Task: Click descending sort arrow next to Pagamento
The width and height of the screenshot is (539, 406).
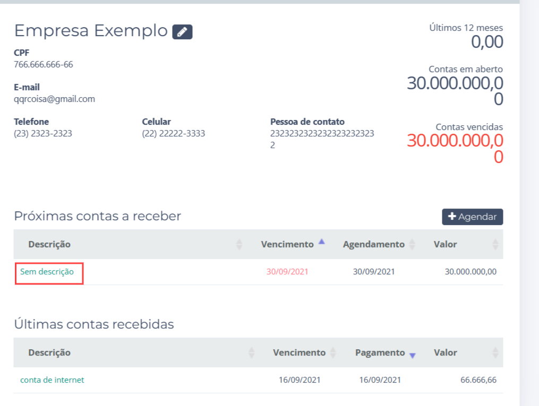Action: point(412,355)
